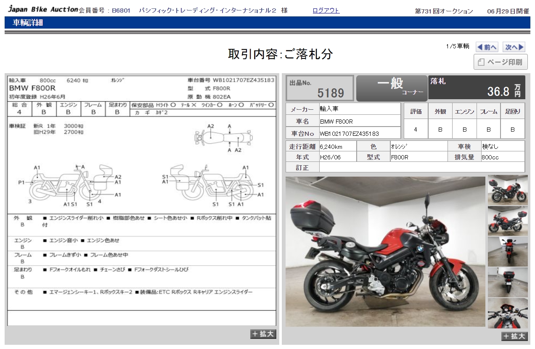Select the 車台No label in the details table
The height and width of the screenshot is (349, 535).
pos(302,133)
